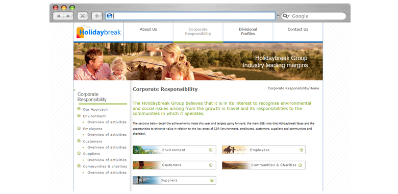398x194 pixels.
Task: Expand the Suppliers plus icon in sidebar
Action: point(79,154)
